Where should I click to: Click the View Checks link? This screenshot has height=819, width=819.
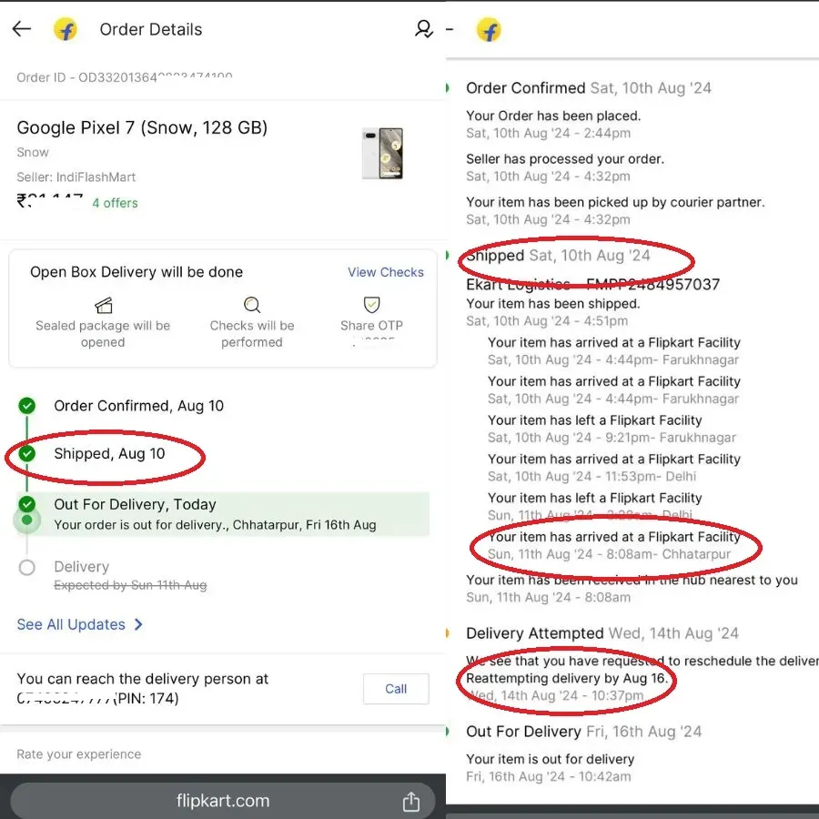[386, 272]
